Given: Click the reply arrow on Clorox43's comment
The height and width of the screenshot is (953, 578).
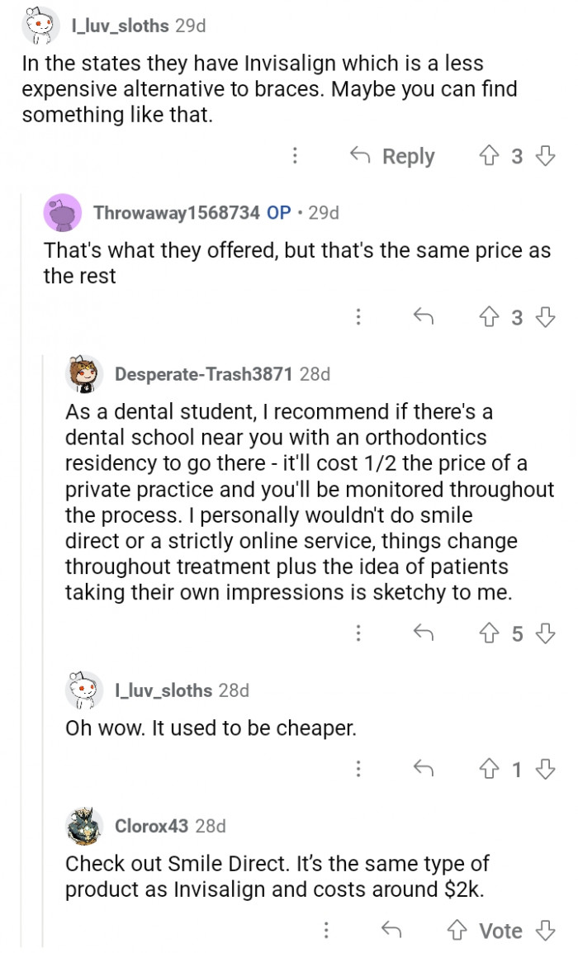Looking at the screenshot, I should (391, 931).
